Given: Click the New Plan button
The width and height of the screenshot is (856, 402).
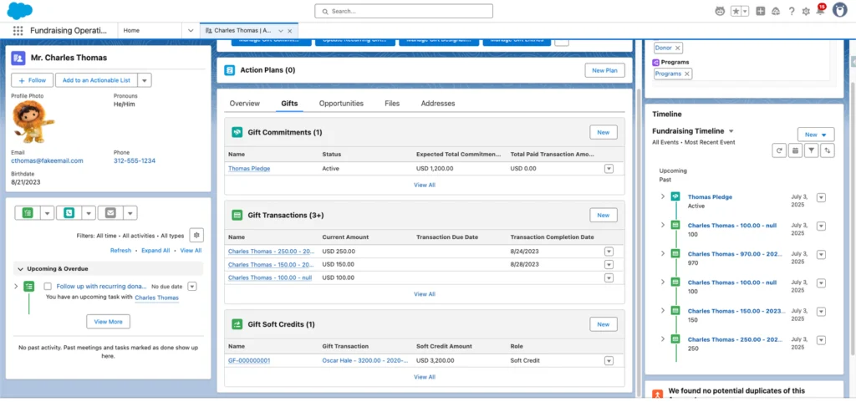Looking at the screenshot, I should click(604, 70).
